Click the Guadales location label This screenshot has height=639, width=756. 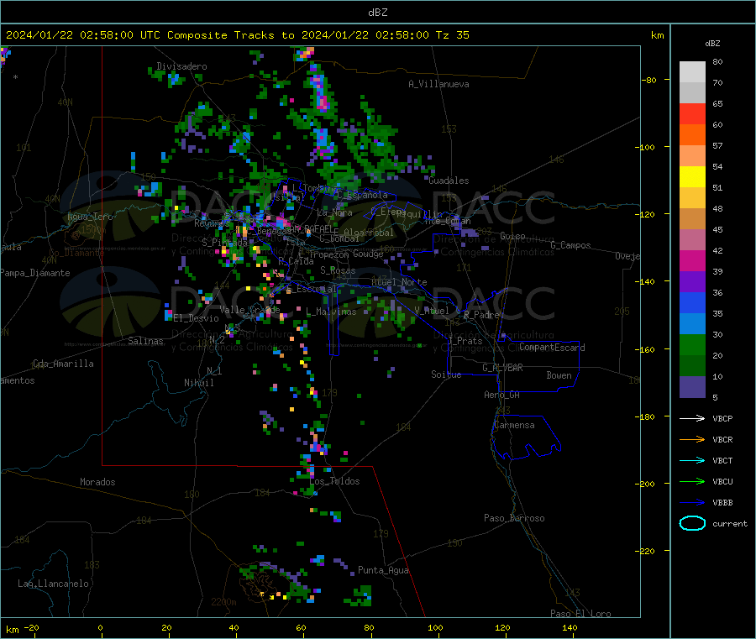point(449,181)
